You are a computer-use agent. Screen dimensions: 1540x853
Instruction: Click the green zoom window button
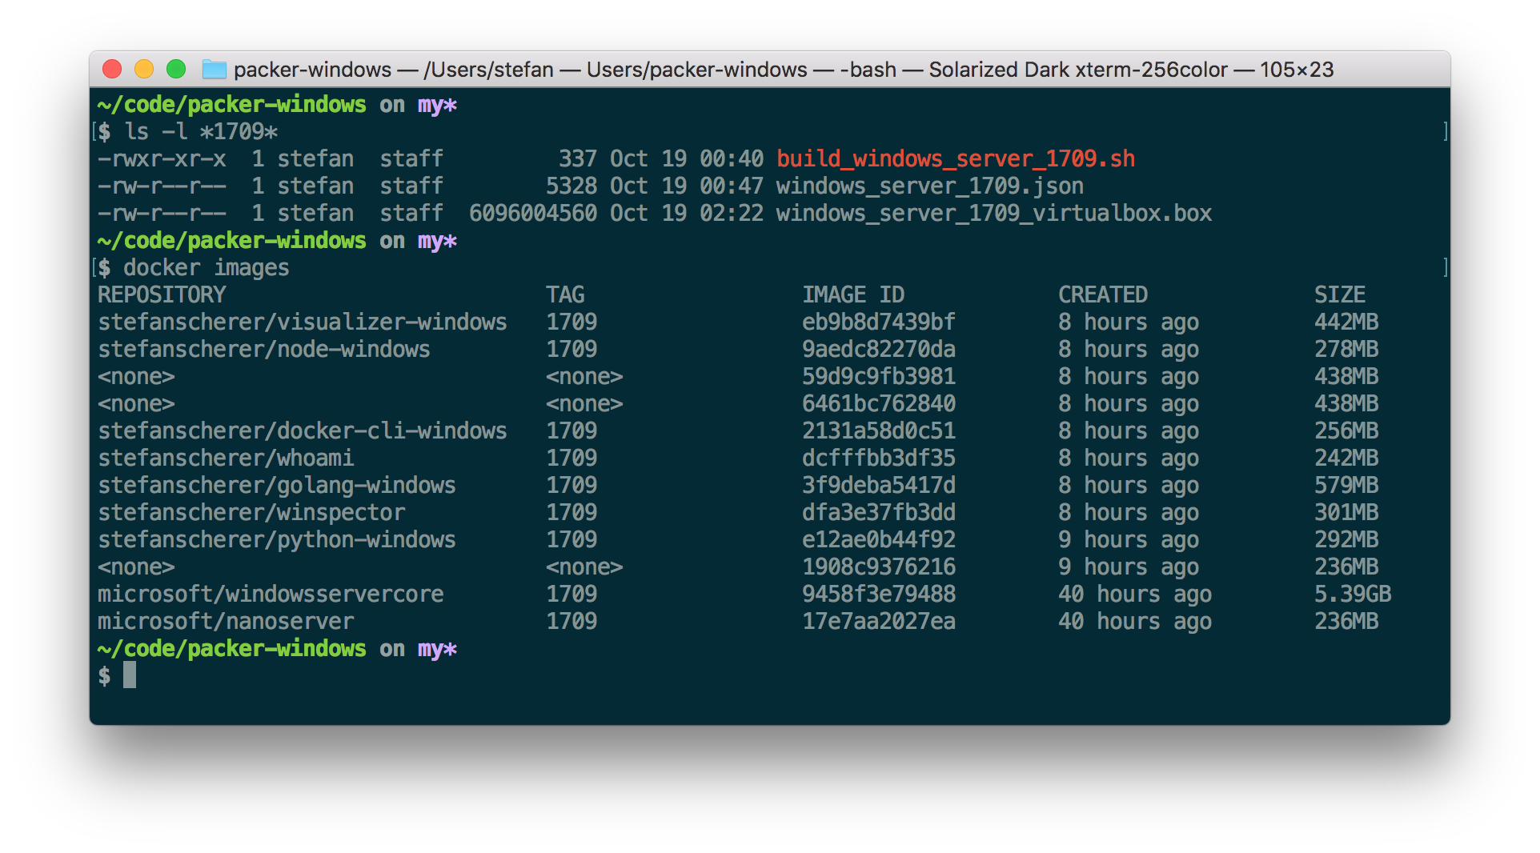tap(176, 70)
